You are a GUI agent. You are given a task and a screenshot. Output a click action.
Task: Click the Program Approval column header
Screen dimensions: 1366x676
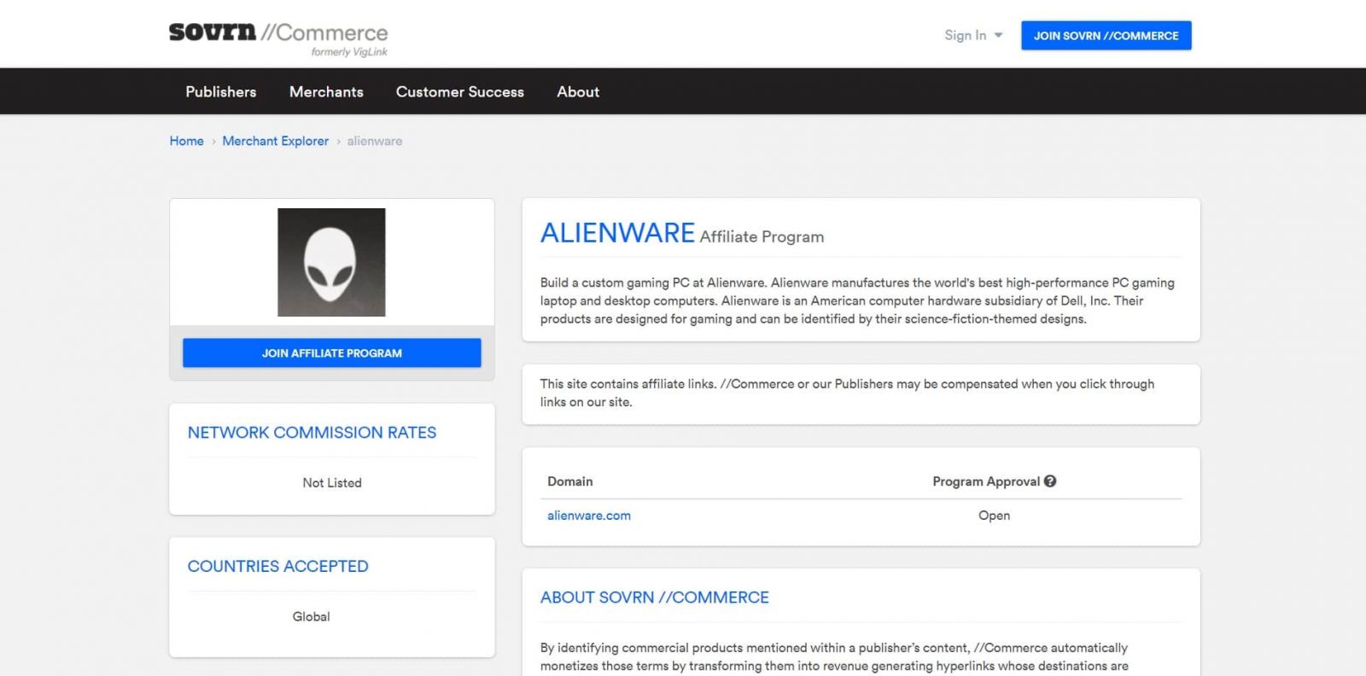[x=986, y=481]
